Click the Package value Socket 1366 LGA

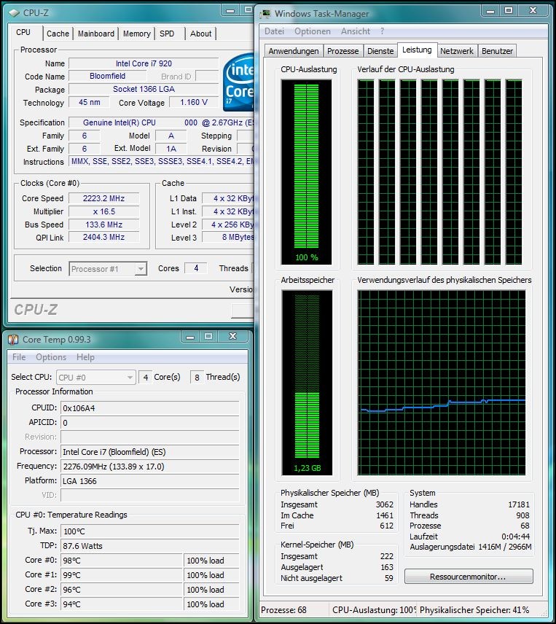coord(144,89)
